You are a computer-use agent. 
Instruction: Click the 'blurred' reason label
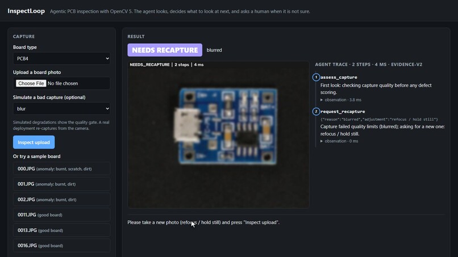[x=214, y=50]
